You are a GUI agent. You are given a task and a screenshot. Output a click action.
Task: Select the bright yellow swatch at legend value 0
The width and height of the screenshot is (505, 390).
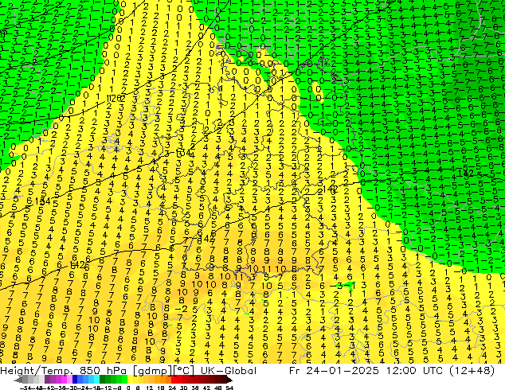coord(130,380)
